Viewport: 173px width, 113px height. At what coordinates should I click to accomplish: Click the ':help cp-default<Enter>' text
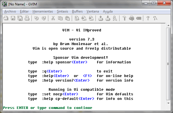[x=68, y=99]
